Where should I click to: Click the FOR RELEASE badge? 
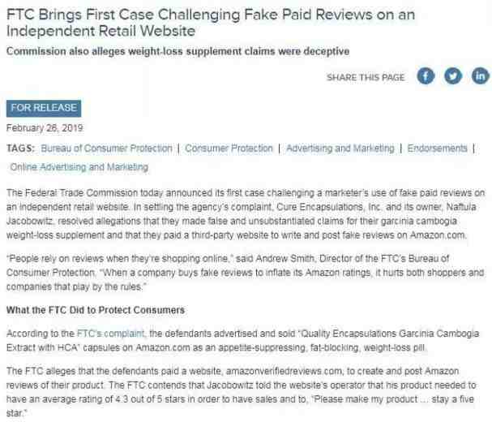[x=44, y=108]
